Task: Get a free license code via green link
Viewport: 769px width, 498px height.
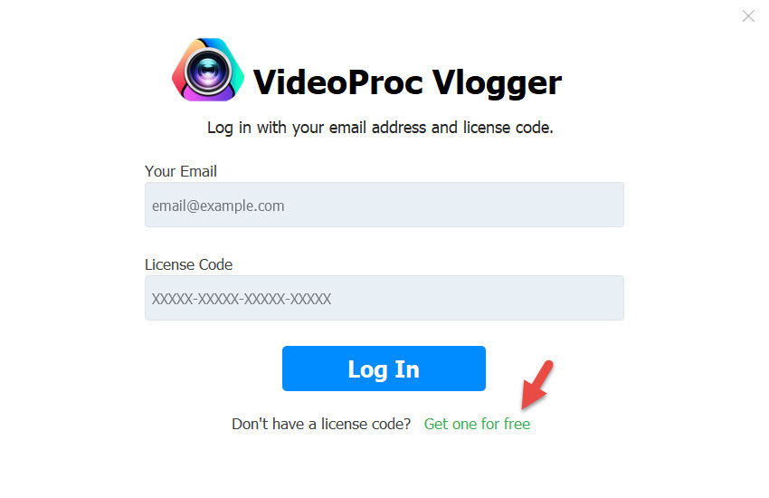Action: click(477, 424)
